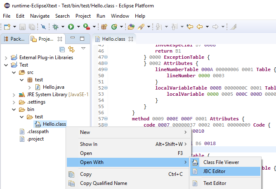Click New in the context menu

129,132
